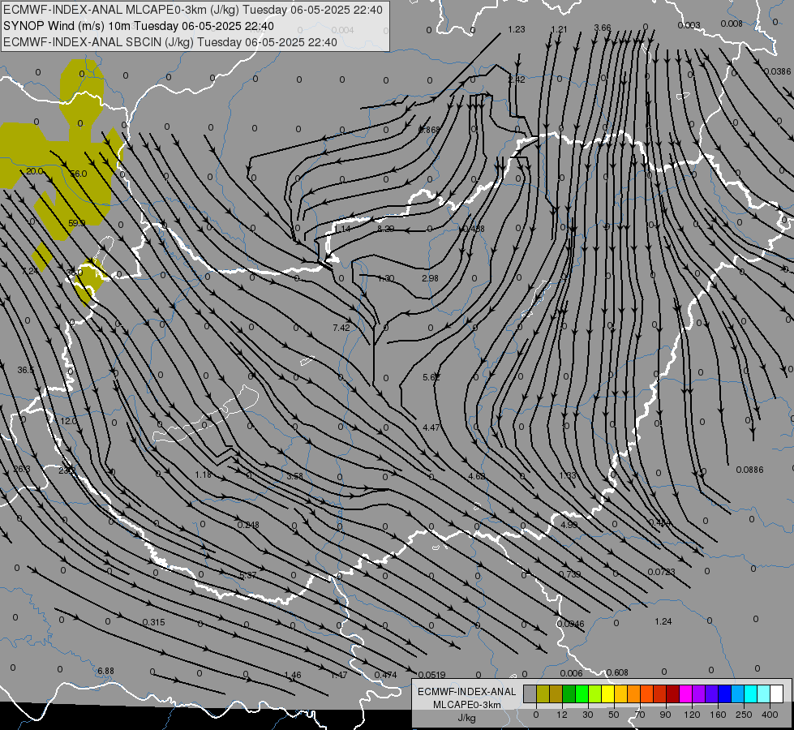Click the 0.0723 value on the map
The width and height of the screenshot is (794, 730).
pyautogui.click(x=661, y=572)
